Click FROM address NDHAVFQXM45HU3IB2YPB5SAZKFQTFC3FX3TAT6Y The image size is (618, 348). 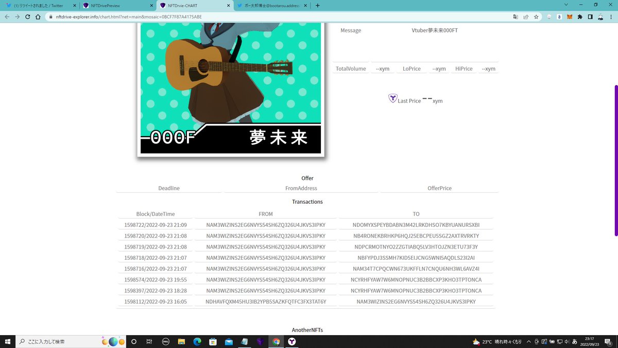point(266,302)
